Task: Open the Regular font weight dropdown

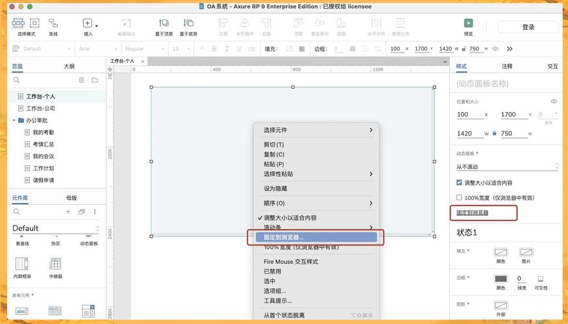Action: click(145, 49)
